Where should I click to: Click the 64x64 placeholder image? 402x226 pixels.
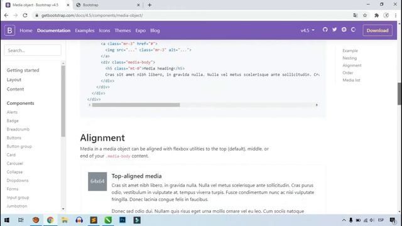[x=97, y=181]
